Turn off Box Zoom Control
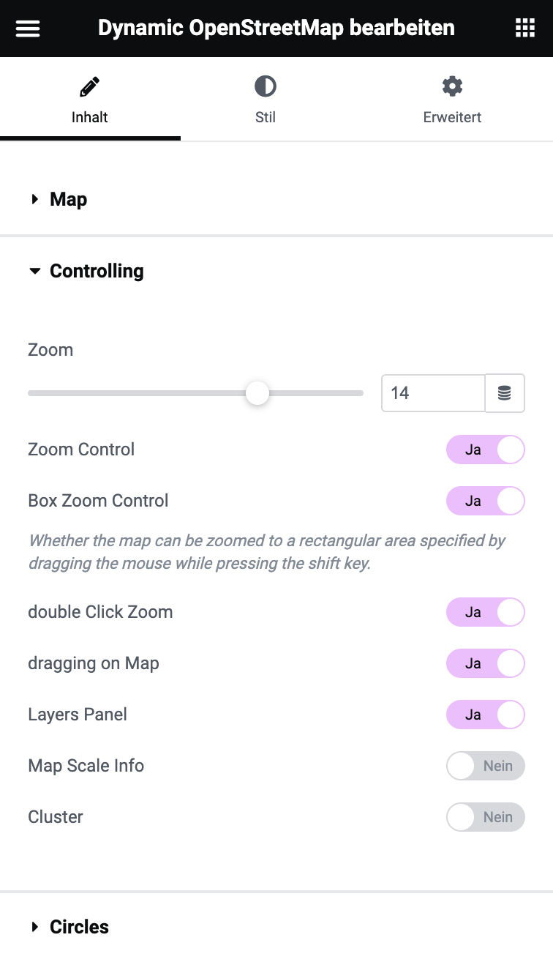The image size is (553, 962). (x=486, y=501)
